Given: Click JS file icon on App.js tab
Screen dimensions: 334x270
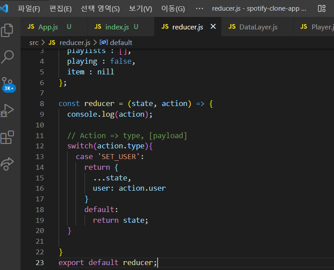Looking at the screenshot, I should point(31,27).
